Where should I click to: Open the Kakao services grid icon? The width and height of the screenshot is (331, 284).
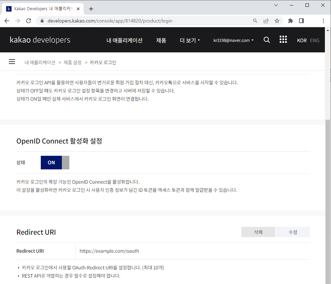tap(283, 39)
